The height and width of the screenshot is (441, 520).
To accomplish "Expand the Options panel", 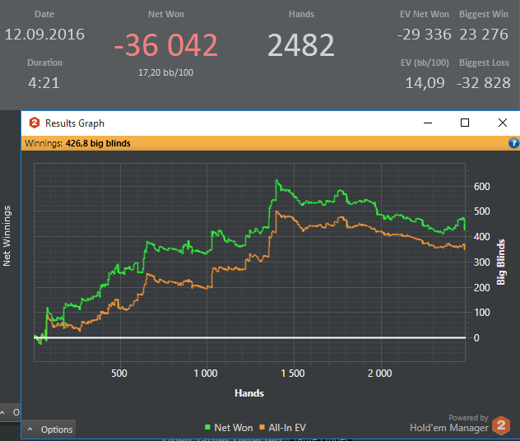I will 49,429.
